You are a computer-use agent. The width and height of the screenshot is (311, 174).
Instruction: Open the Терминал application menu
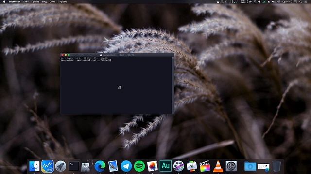[x=15, y=2]
